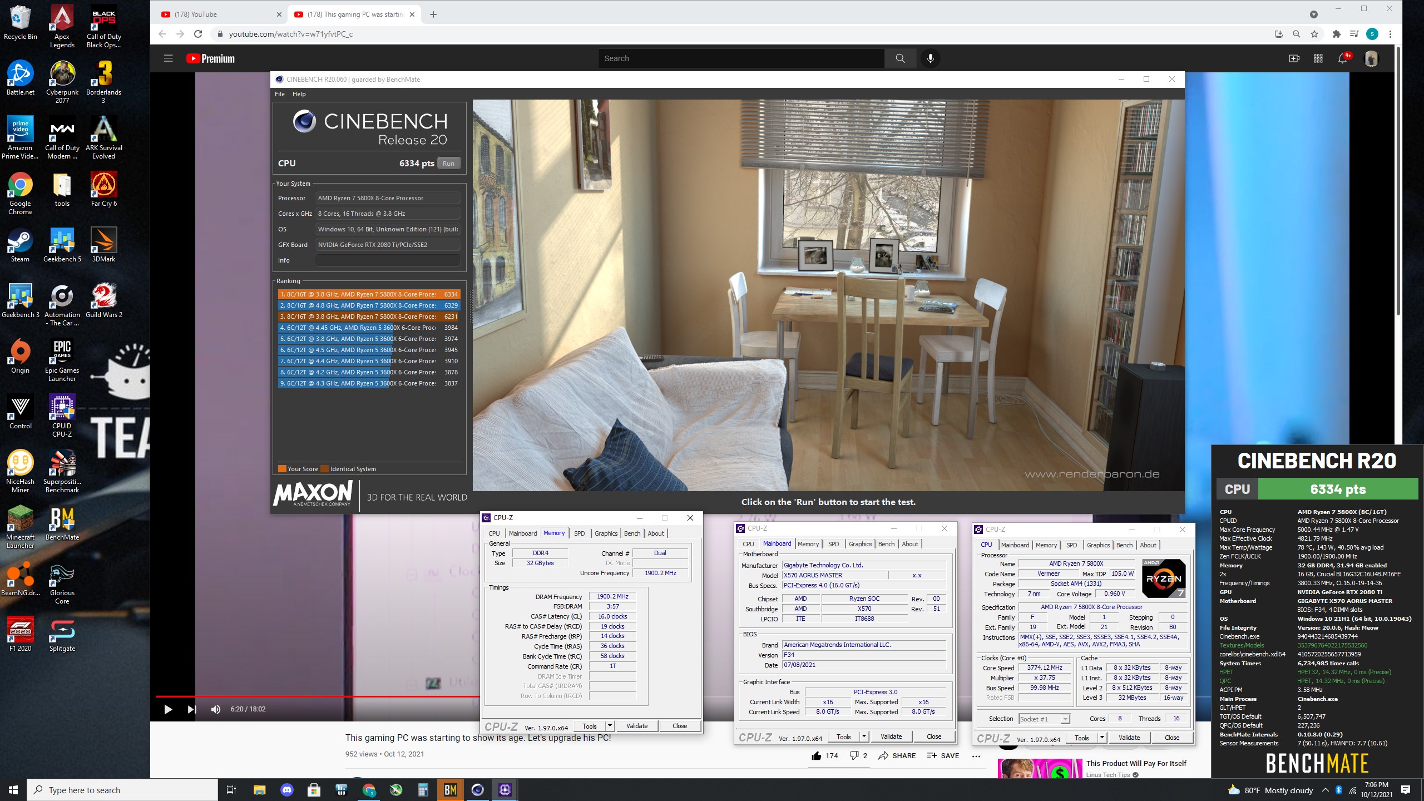Switch to the SPD tab in CPU-Z Memory window
The width and height of the screenshot is (1424, 801).
(579, 533)
